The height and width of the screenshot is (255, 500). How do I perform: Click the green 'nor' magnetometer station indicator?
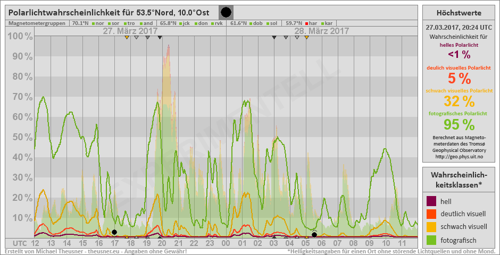click(x=93, y=23)
